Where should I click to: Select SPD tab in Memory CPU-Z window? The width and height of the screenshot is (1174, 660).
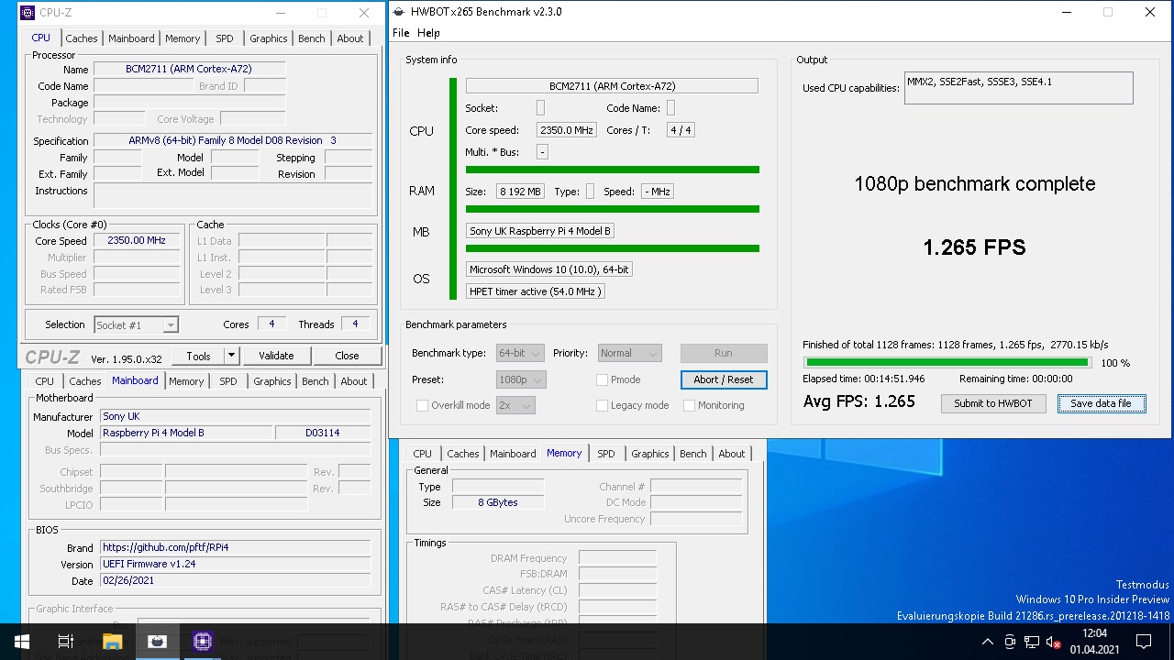pos(606,454)
